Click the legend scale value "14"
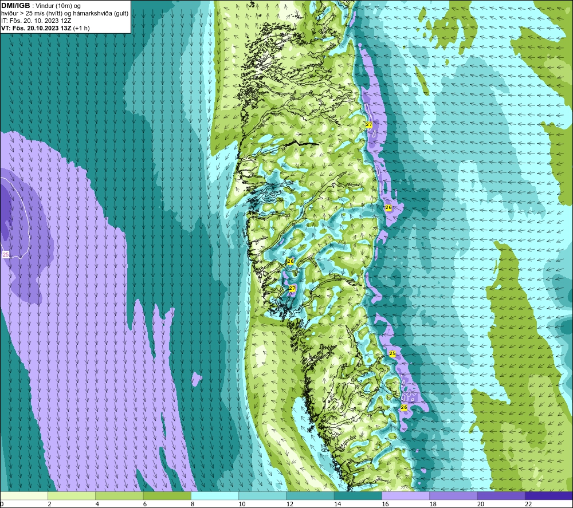Screen dimensions: 573x508 [x=337, y=504]
